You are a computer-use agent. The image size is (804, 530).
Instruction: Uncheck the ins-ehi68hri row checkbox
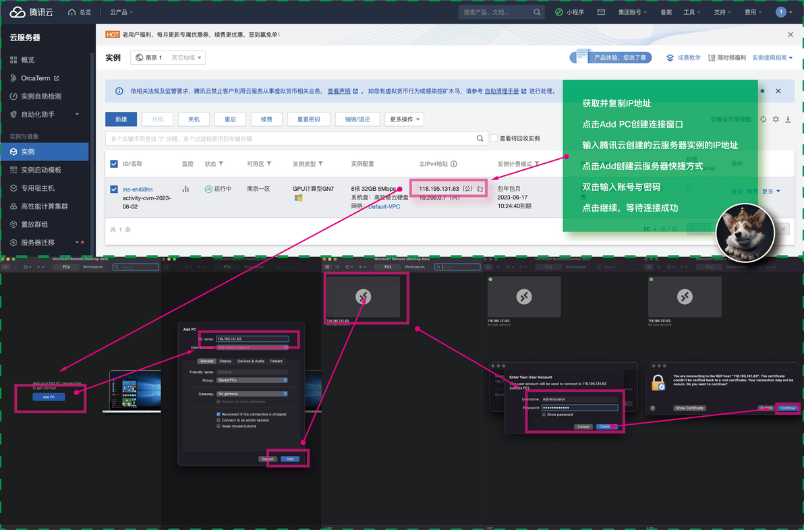(114, 189)
